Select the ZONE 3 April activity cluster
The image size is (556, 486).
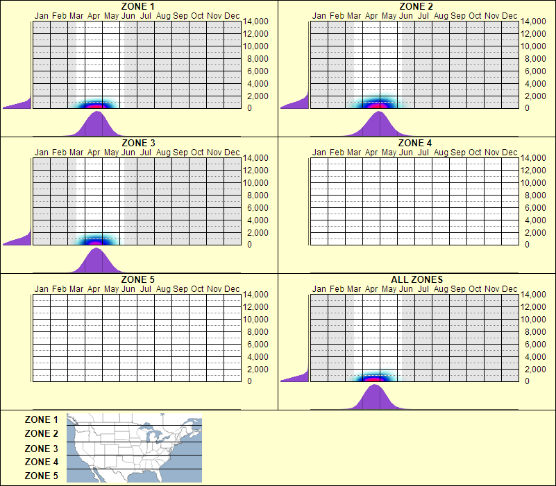(x=95, y=241)
